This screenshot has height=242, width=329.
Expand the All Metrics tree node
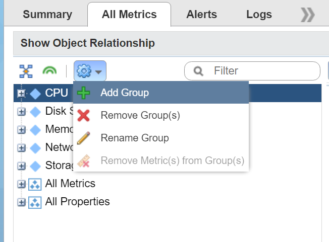[x=21, y=184]
